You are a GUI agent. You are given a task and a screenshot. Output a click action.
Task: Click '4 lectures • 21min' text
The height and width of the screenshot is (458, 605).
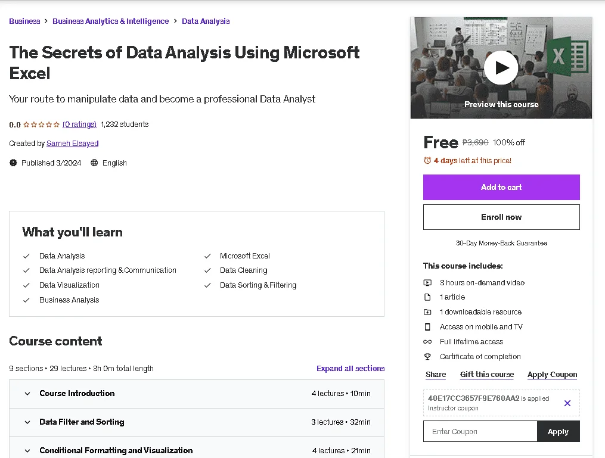click(342, 451)
